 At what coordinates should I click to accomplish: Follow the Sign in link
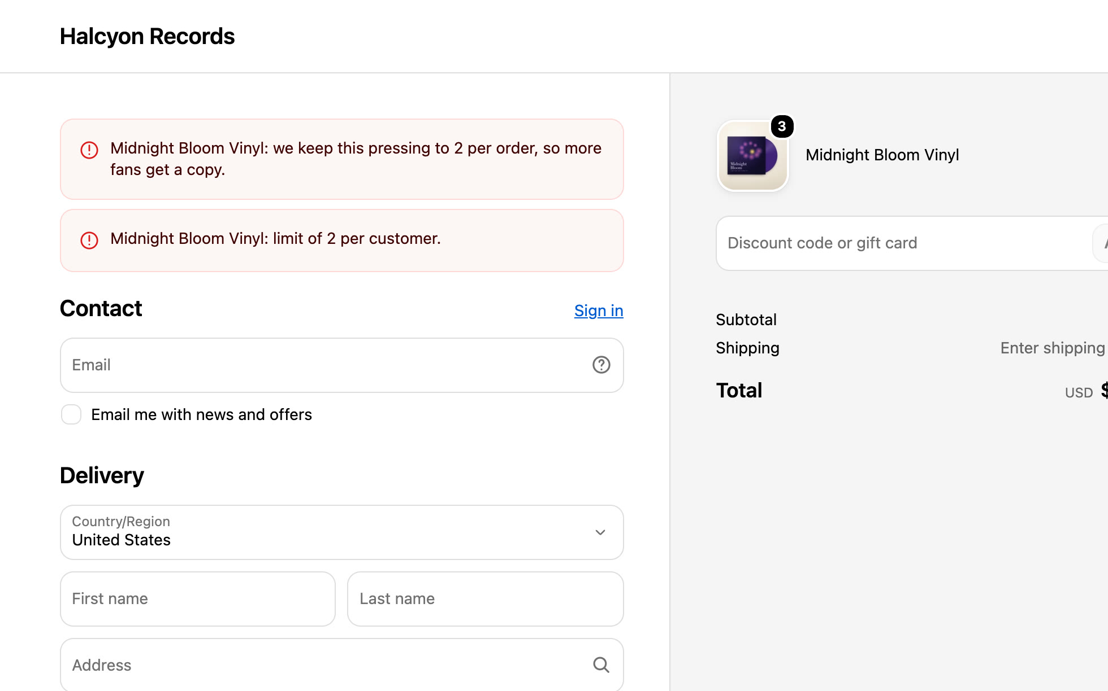point(599,310)
